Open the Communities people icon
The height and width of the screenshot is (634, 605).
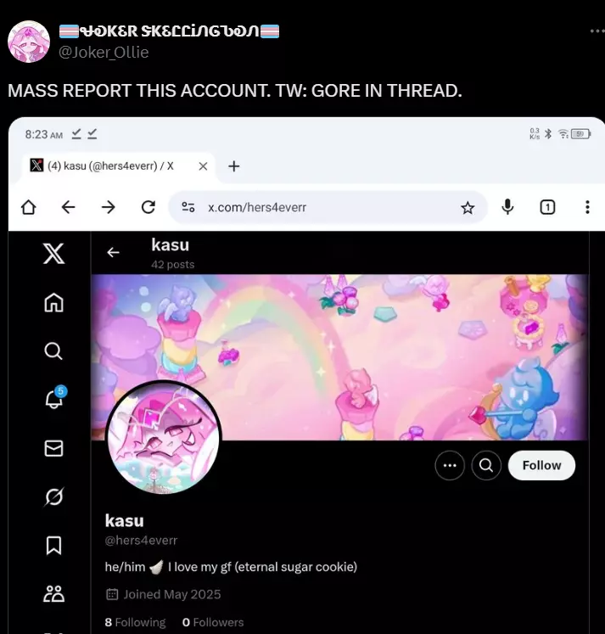tap(53, 593)
